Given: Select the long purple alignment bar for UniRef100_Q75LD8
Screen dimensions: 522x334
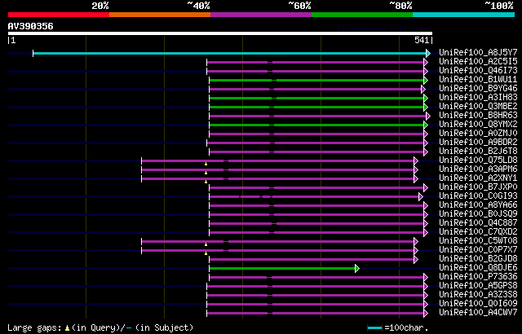Looking at the screenshot, I should (x=277, y=160).
